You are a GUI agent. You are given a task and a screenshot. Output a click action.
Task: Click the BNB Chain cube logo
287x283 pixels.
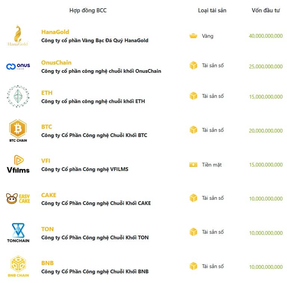tap(18, 266)
